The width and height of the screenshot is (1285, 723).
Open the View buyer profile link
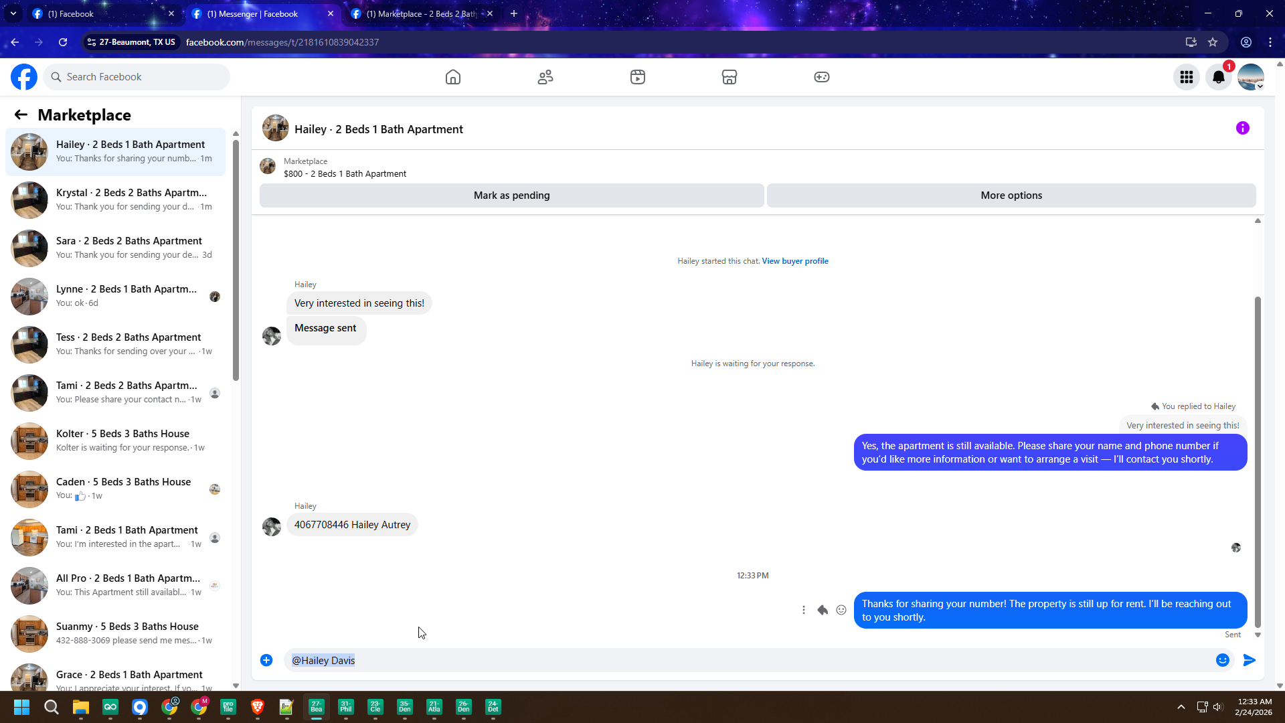coord(795,261)
